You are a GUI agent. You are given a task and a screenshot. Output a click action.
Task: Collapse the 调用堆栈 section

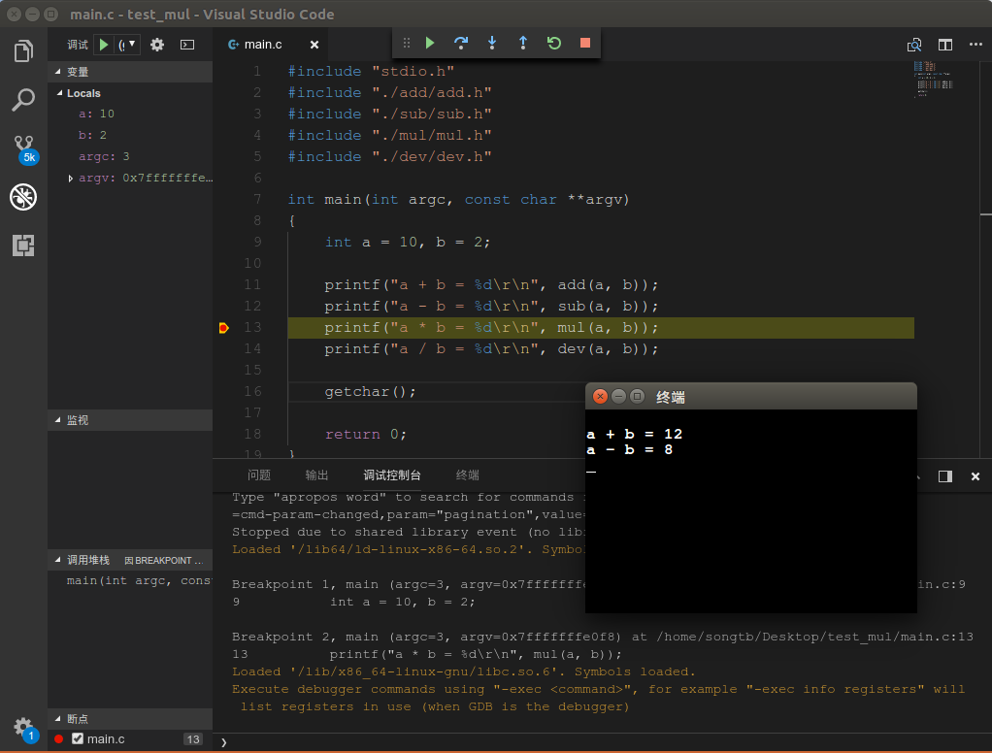click(58, 560)
